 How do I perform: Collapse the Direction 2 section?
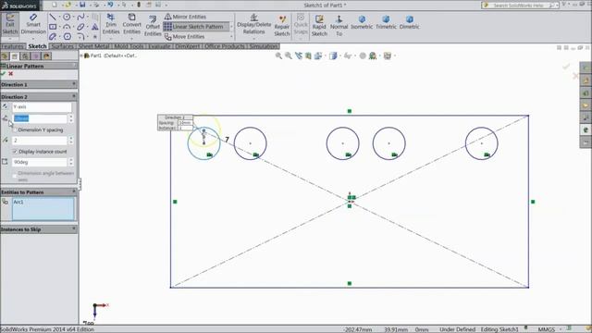pyautogui.click(x=39, y=96)
